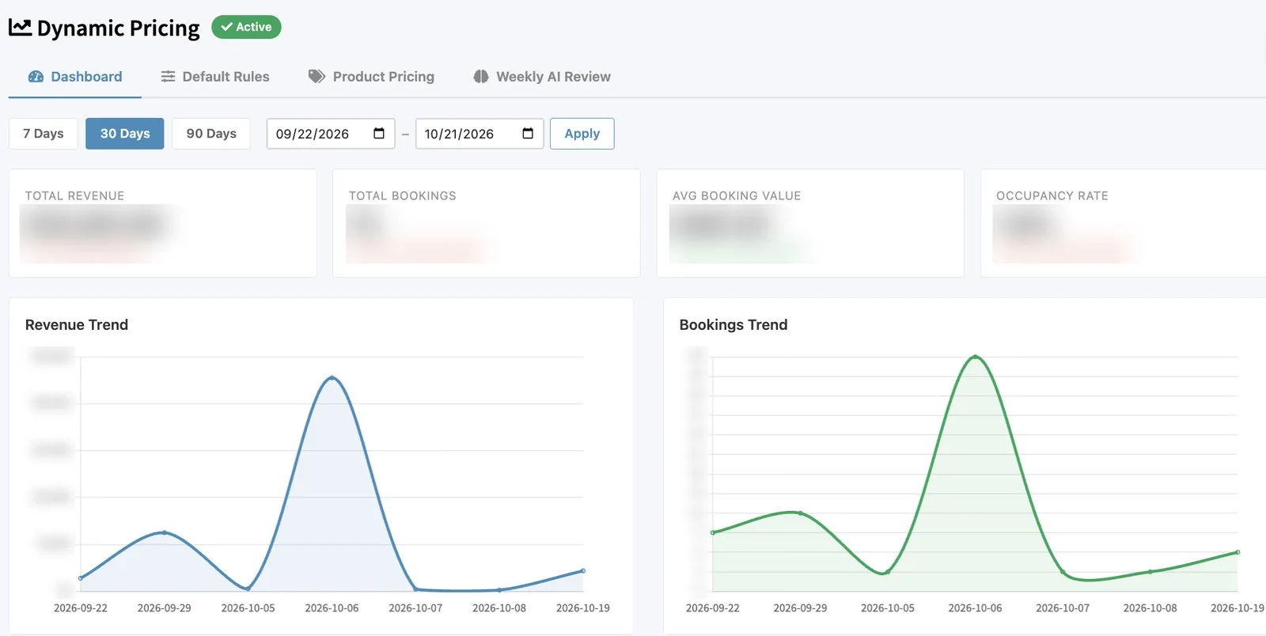Click the Default Rules sliders icon
Image resolution: width=1266 pixels, height=636 pixels.
pyautogui.click(x=168, y=77)
